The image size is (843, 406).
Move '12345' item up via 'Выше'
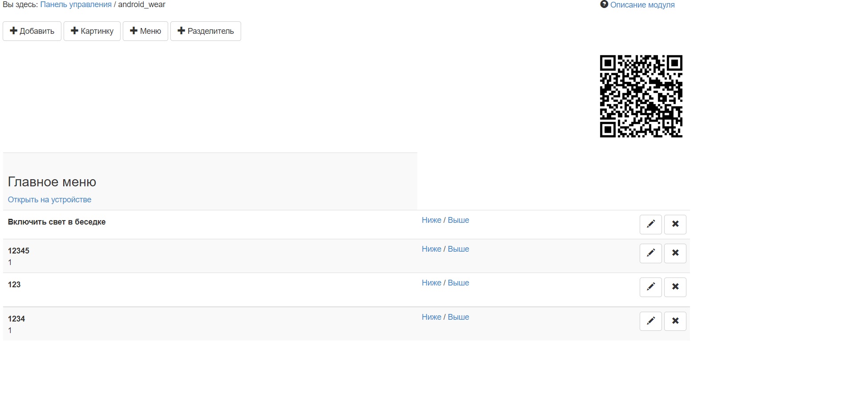[x=458, y=249]
